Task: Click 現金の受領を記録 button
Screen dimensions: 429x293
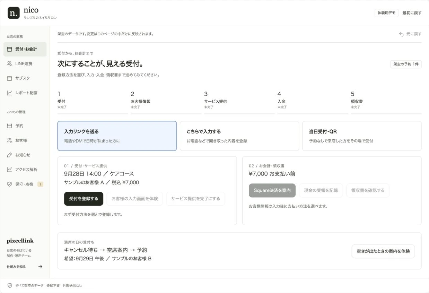Action: coord(321,190)
